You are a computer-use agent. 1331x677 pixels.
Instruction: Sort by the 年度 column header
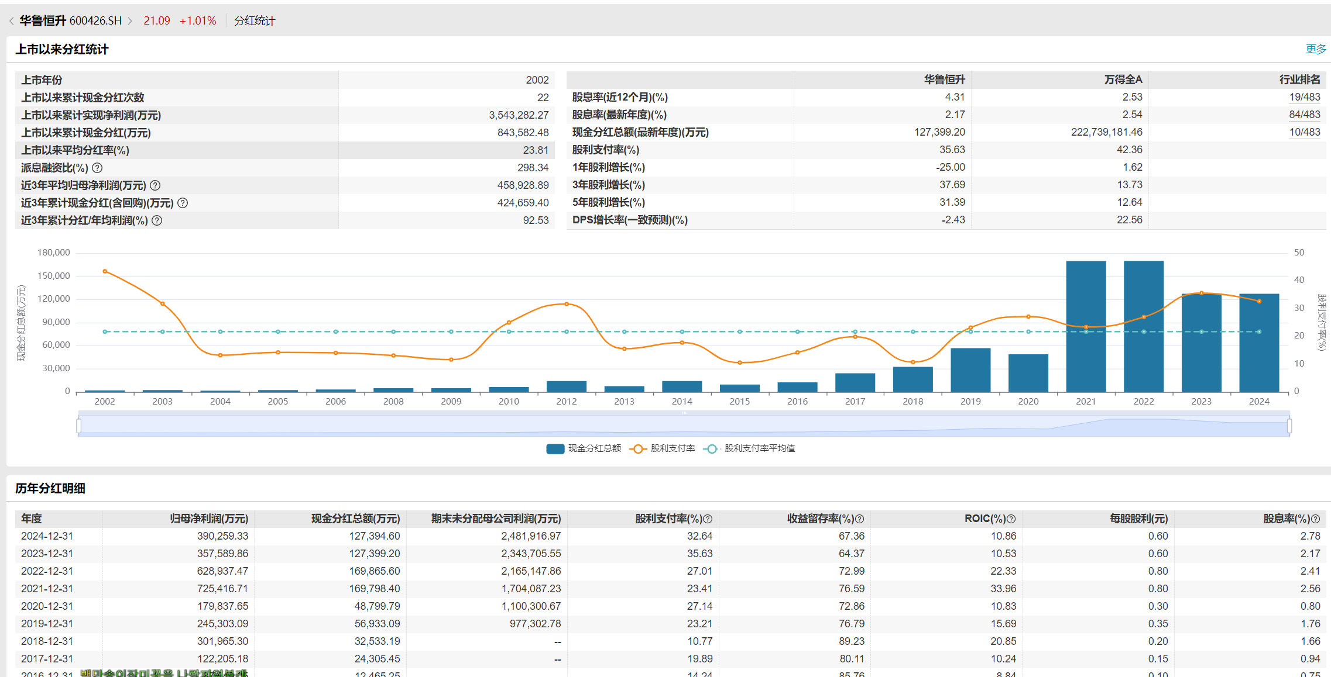(32, 519)
